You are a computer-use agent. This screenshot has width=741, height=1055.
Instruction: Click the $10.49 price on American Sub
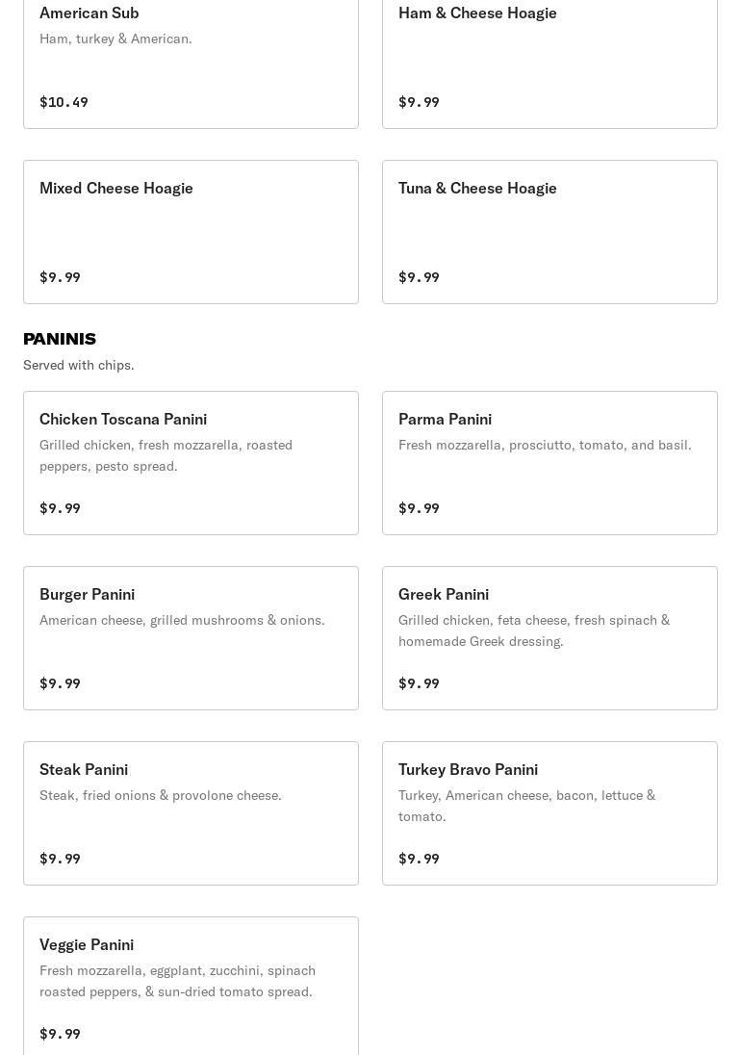[x=64, y=102]
